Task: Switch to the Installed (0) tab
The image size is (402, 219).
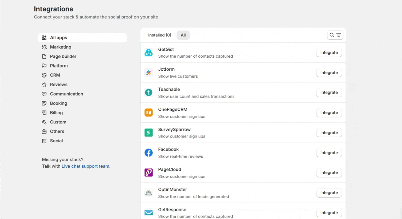Action: pyautogui.click(x=160, y=35)
